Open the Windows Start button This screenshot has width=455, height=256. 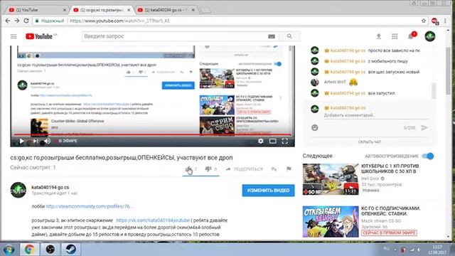[9, 250]
